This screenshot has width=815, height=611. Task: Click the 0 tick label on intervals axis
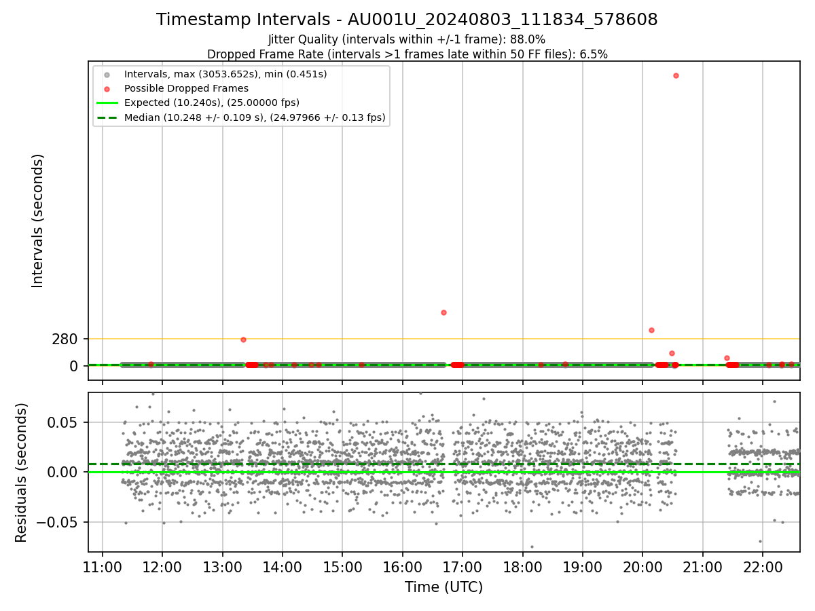pyautogui.click(x=74, y=366)
